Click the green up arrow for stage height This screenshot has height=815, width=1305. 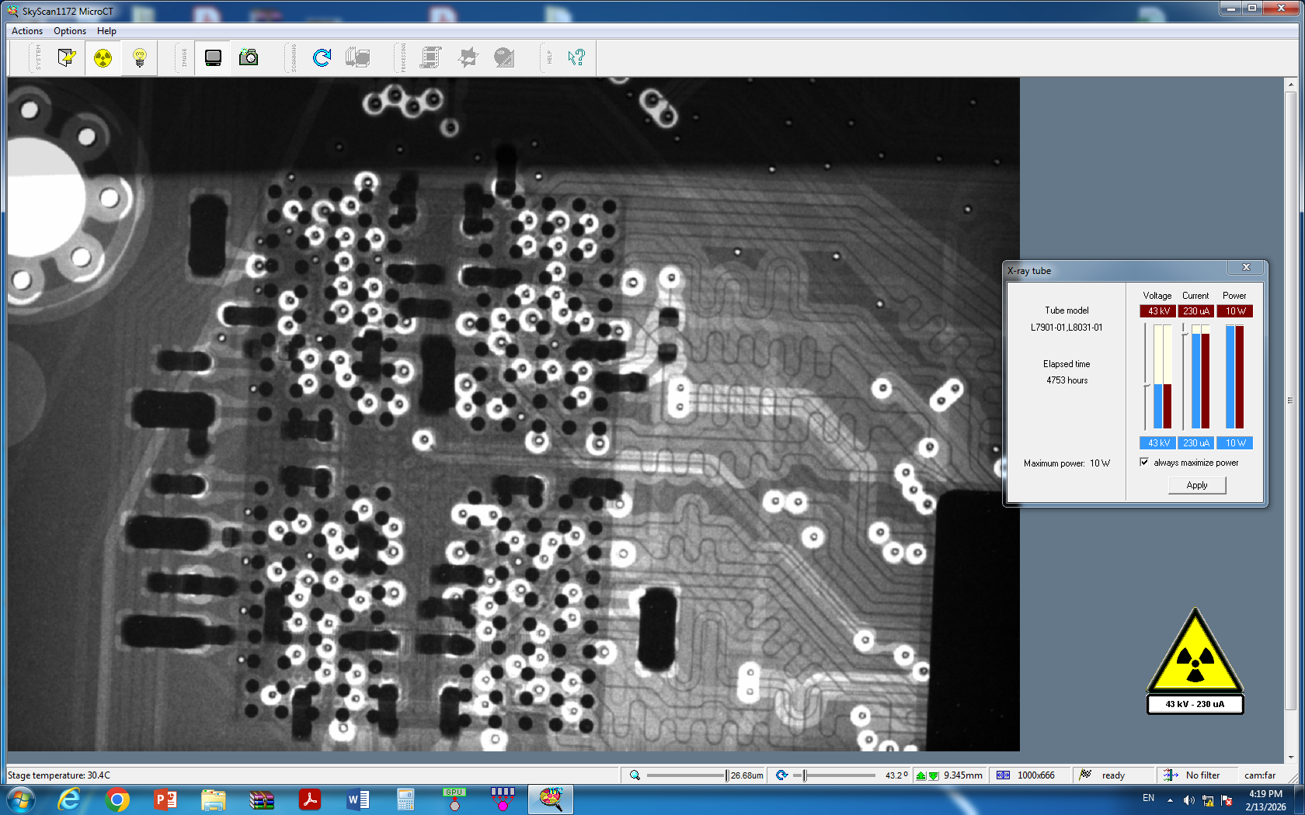(920, 775)
